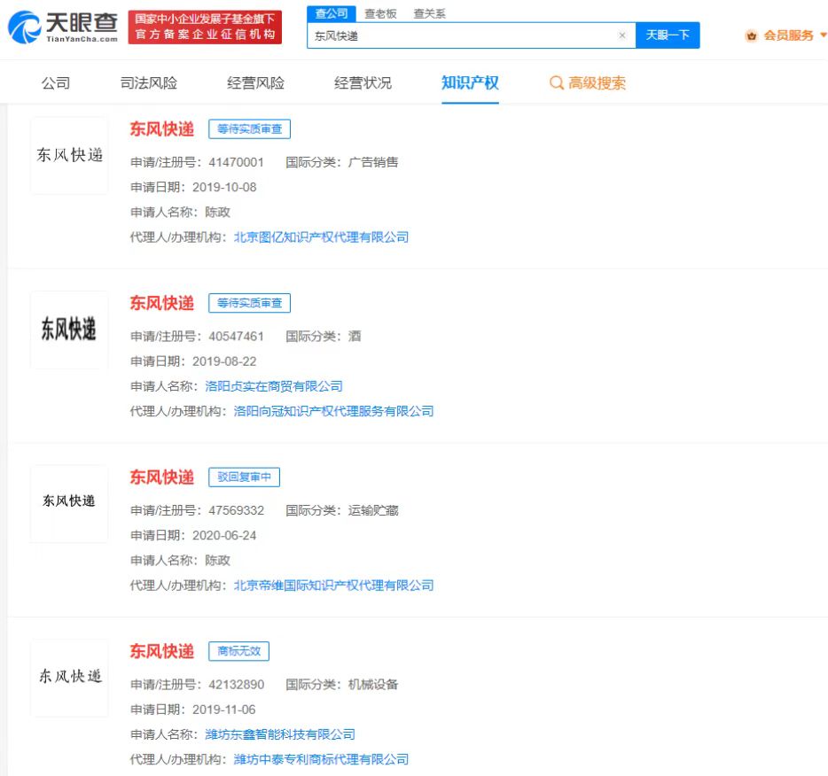
Task: Open trademark thumbnail for registration 41470001
Action: [69, 155]
